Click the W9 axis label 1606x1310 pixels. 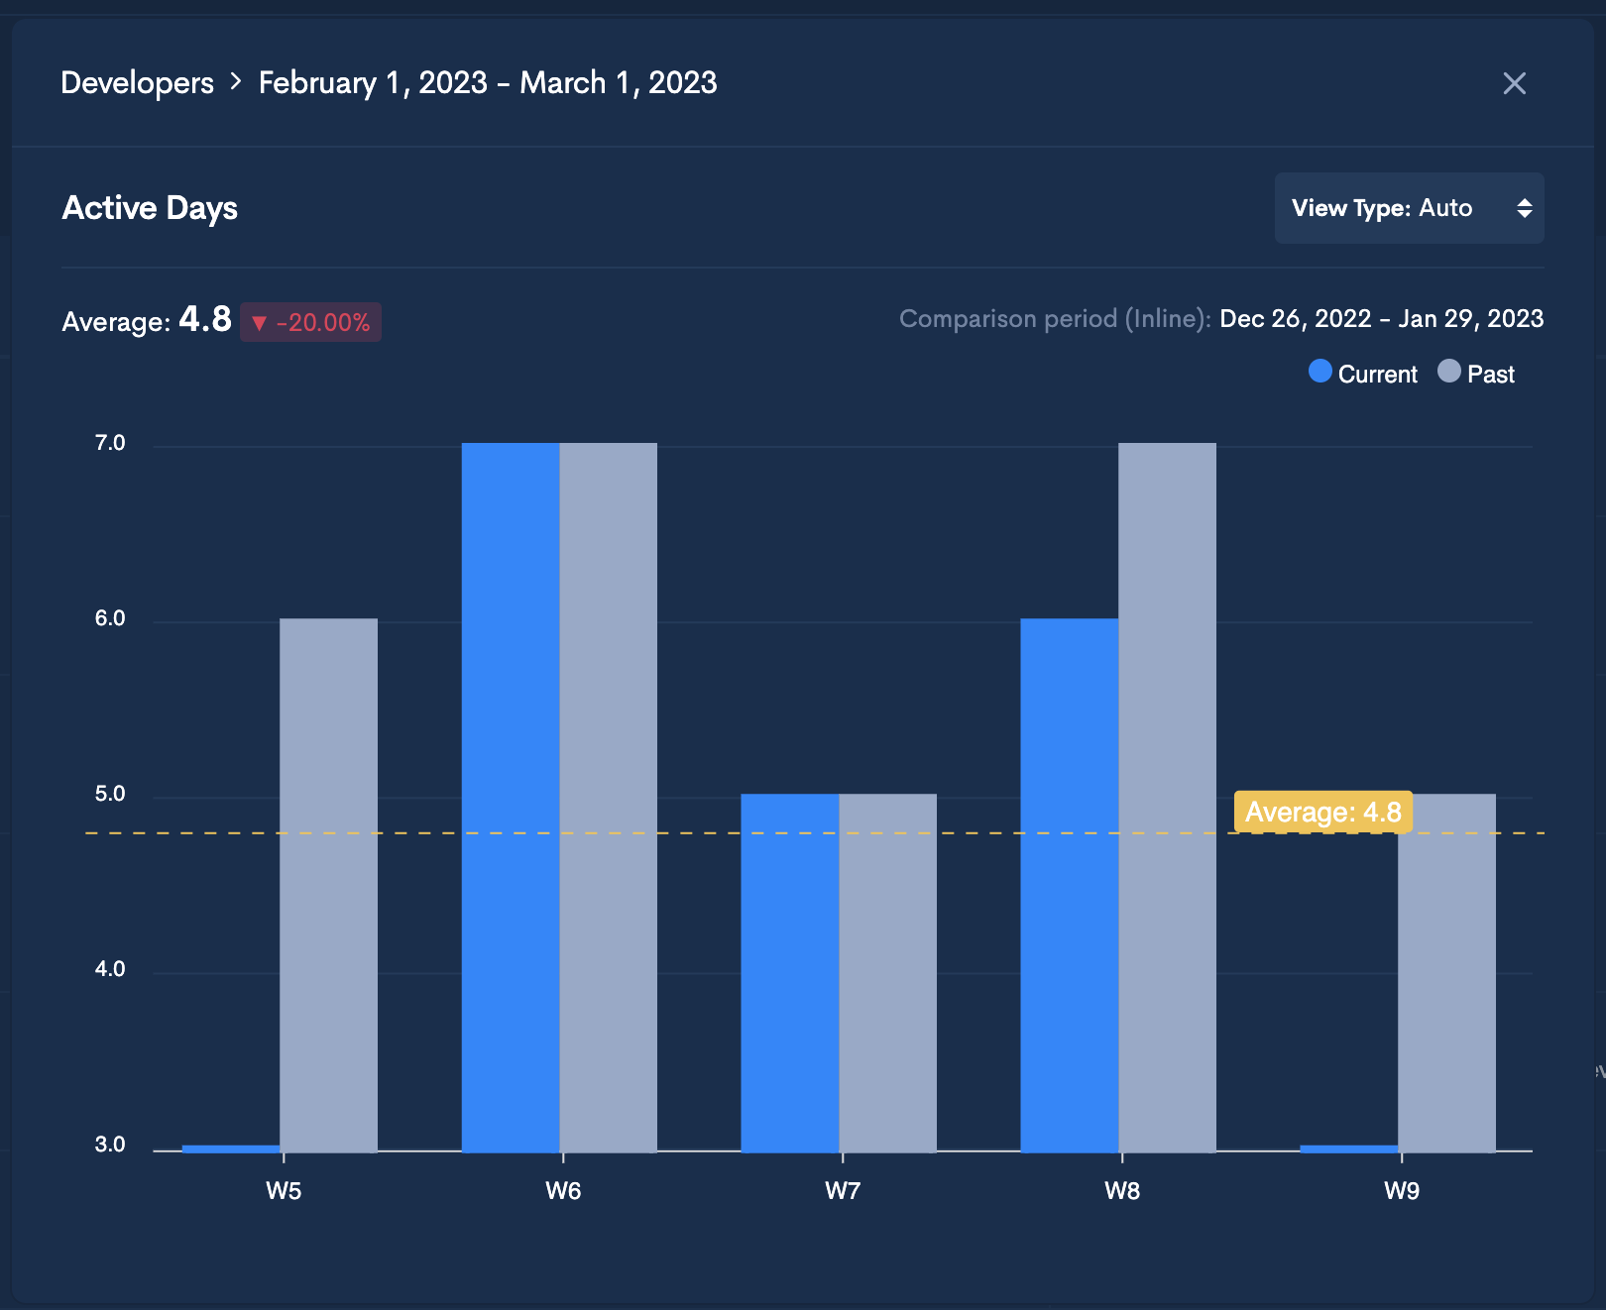pos(1402,1191)
